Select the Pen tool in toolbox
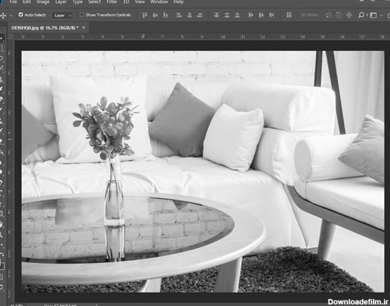 (x=1, y=183)
